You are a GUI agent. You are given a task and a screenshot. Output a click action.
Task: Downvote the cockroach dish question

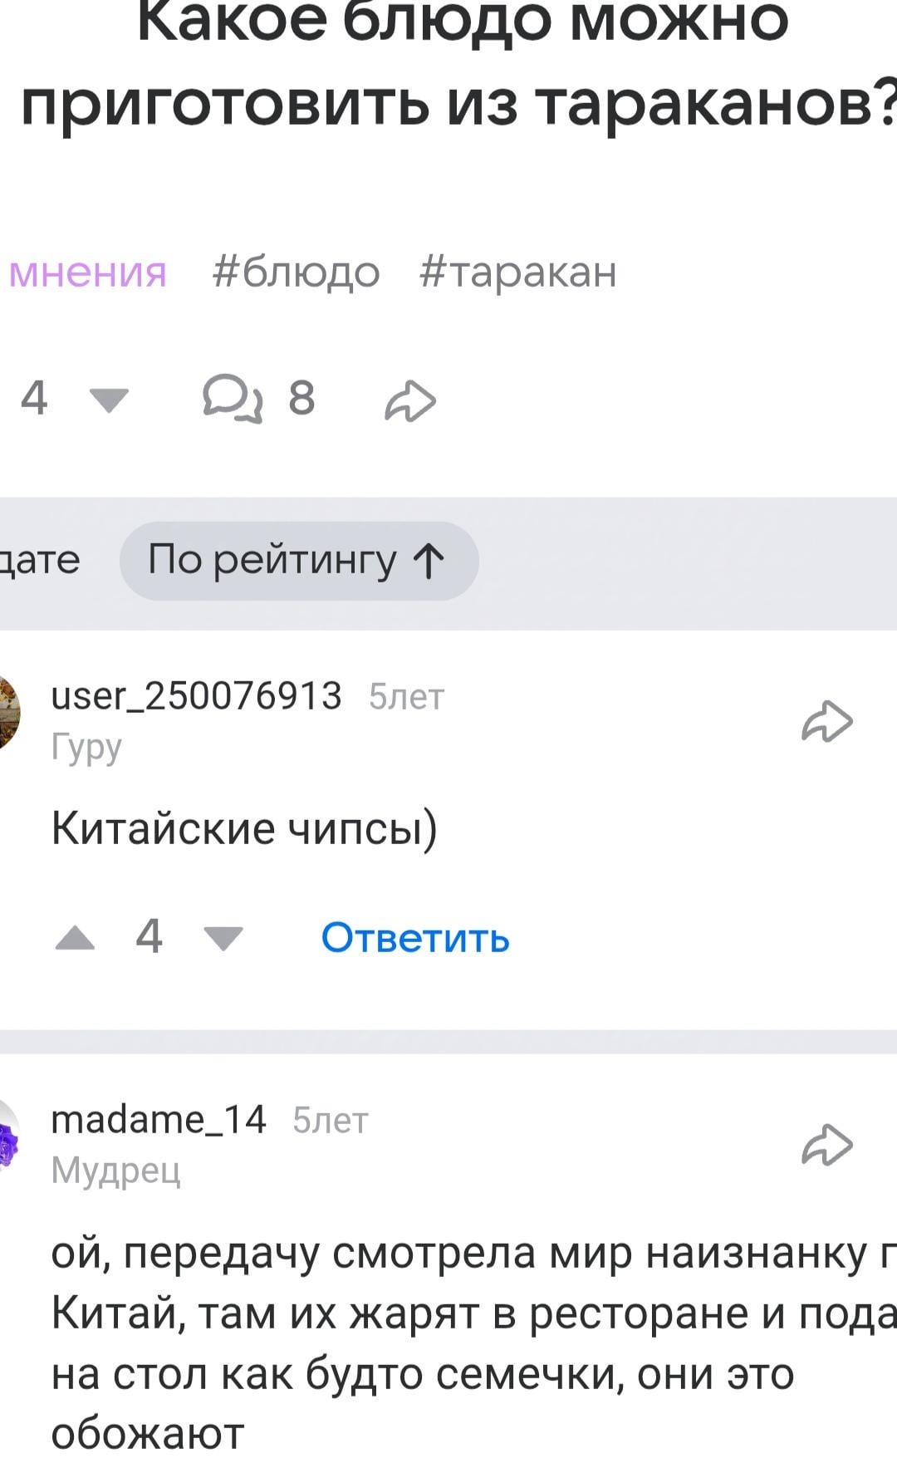[x=109, y=400]
